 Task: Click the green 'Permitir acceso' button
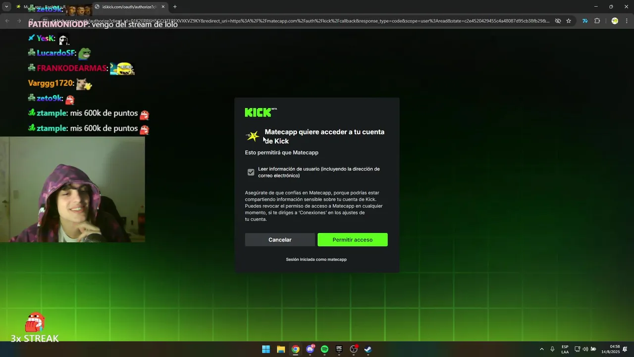[x=353, y=239]
